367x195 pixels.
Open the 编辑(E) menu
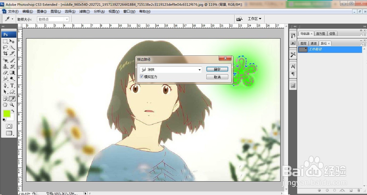coord(28,11)
